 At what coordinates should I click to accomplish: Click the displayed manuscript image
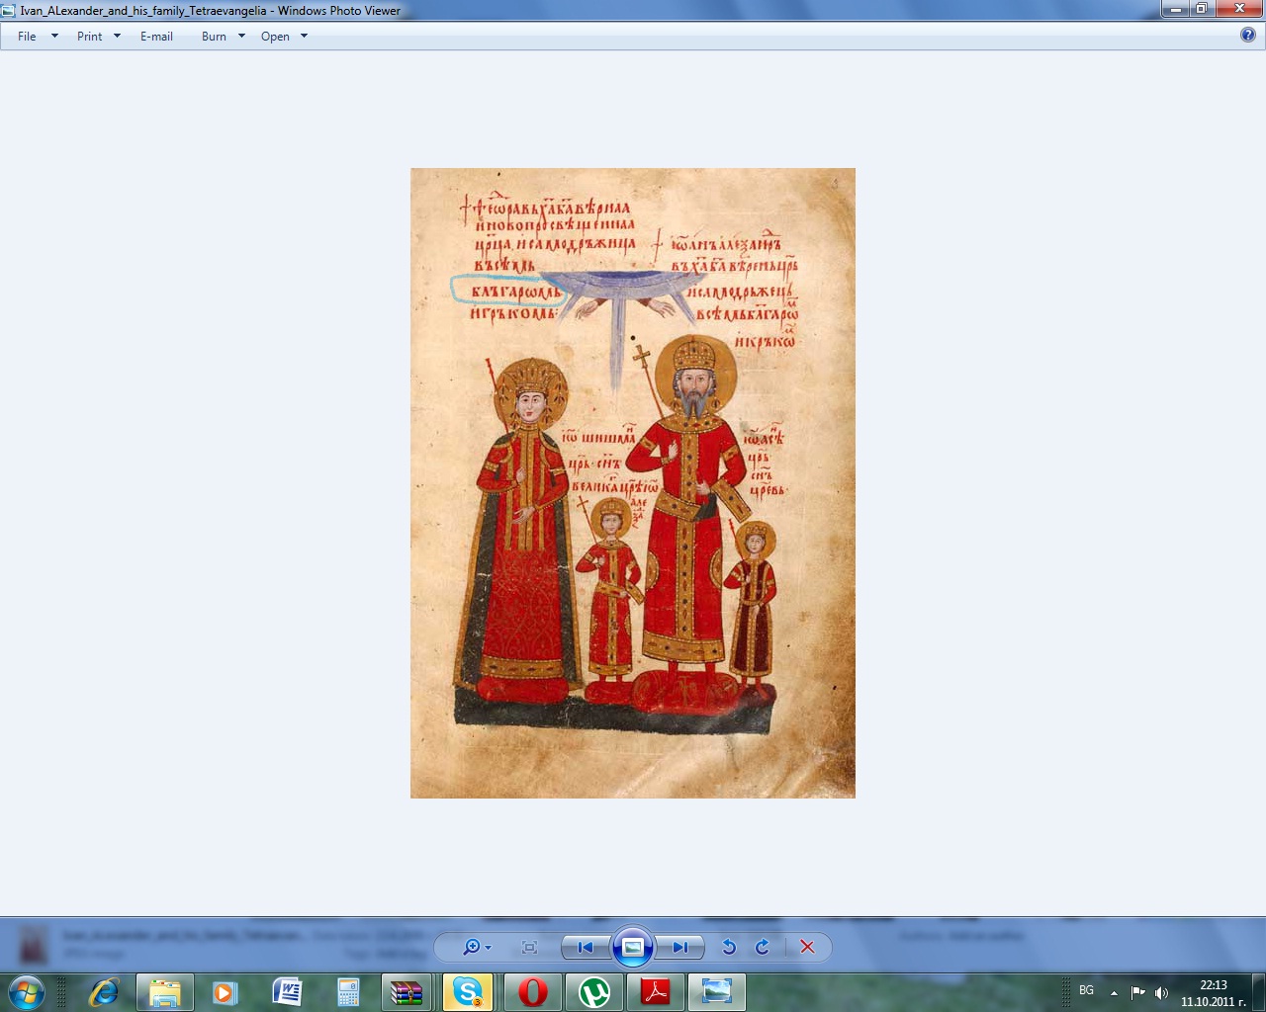point(633,482)
